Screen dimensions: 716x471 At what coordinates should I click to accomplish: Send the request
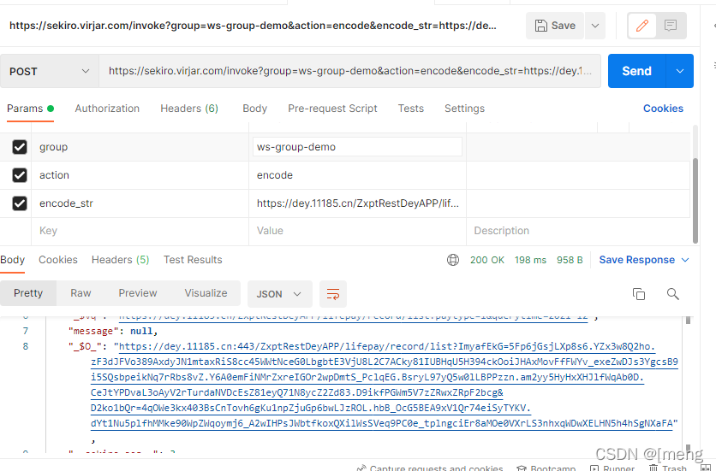pos(636,71)
